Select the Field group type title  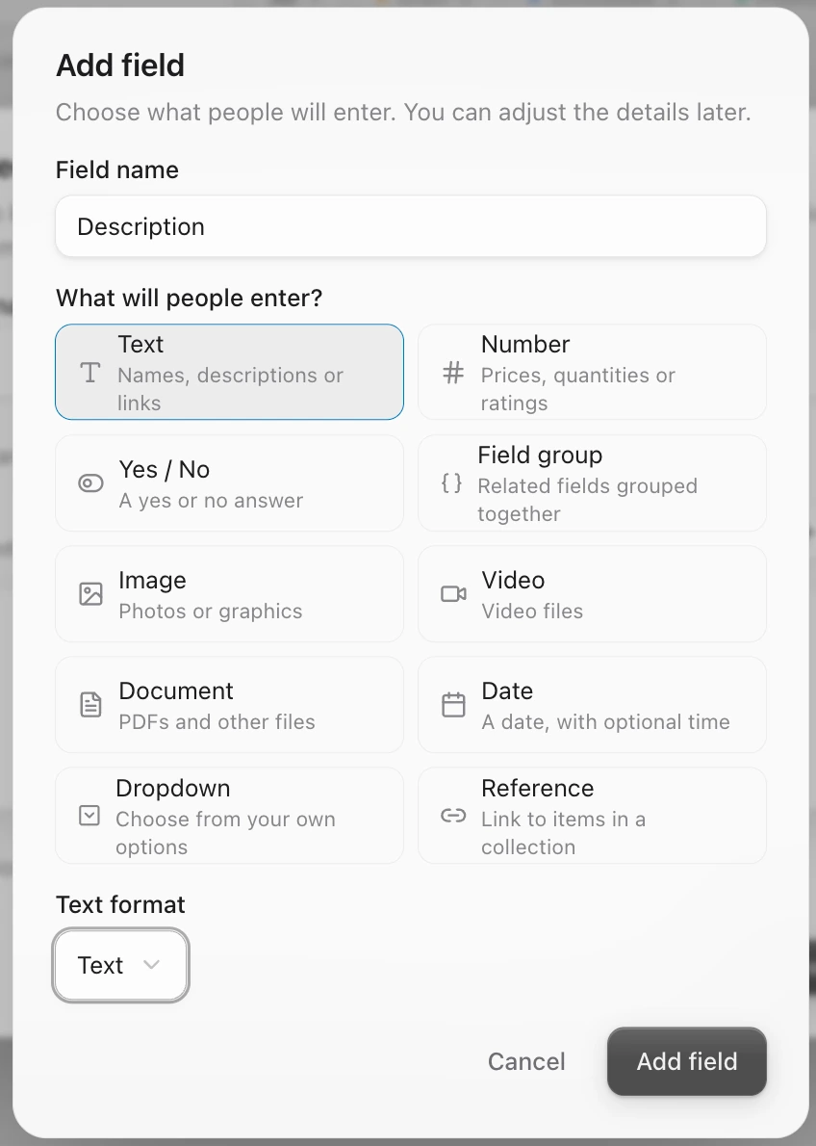[540, 456]
